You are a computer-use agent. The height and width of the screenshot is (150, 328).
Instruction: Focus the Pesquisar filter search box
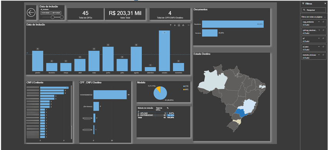314,10
